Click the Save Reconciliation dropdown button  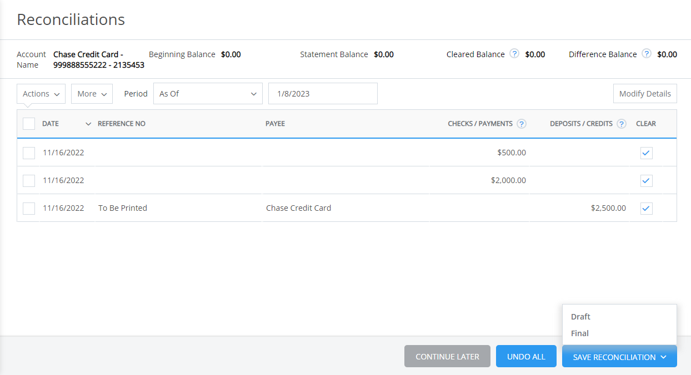[x=619, y=357]
